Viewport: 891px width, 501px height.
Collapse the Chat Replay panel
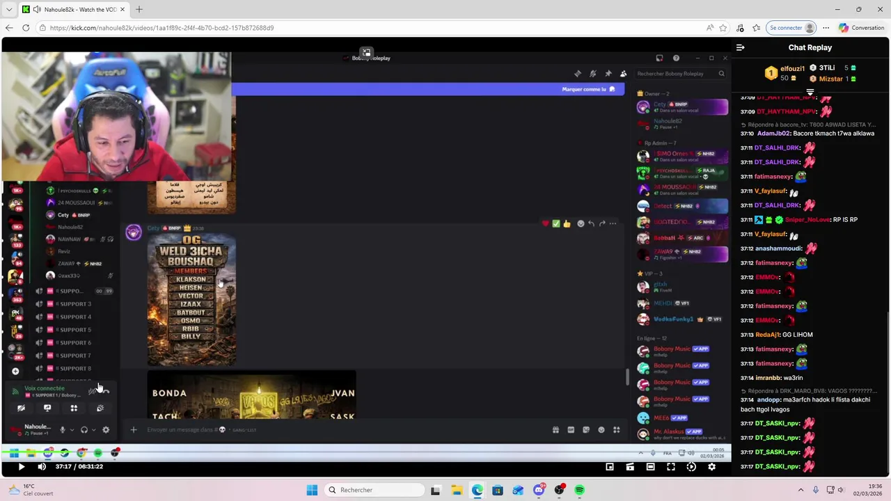741,47
